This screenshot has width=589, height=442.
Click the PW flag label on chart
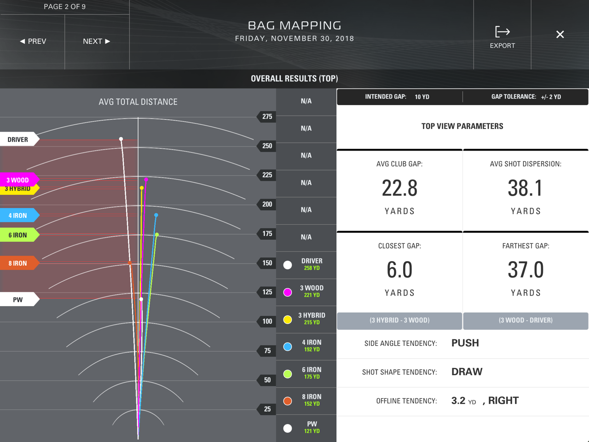pyautogui.click(x=19, y=299)
